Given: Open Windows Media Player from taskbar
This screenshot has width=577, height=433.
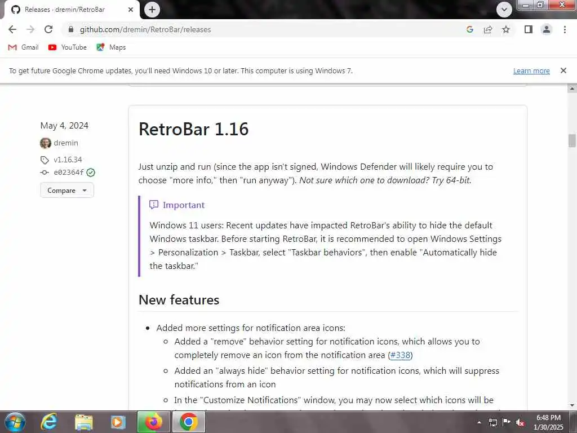Looking at the screenshot, I should tap(118, 422).
